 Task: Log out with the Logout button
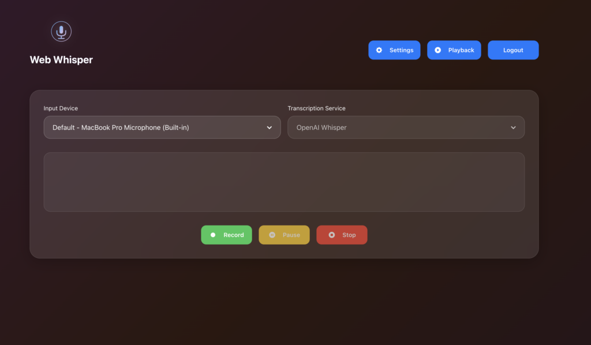click(x=513, y=50)
